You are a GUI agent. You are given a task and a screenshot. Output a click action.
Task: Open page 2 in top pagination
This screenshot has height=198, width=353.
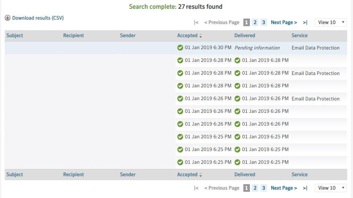point(255,23)
